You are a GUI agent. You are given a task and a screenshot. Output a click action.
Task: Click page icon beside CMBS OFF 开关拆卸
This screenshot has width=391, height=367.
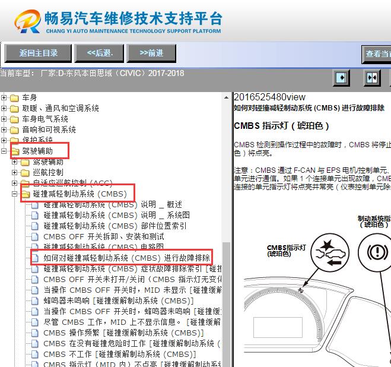click(x=35, y=237)
